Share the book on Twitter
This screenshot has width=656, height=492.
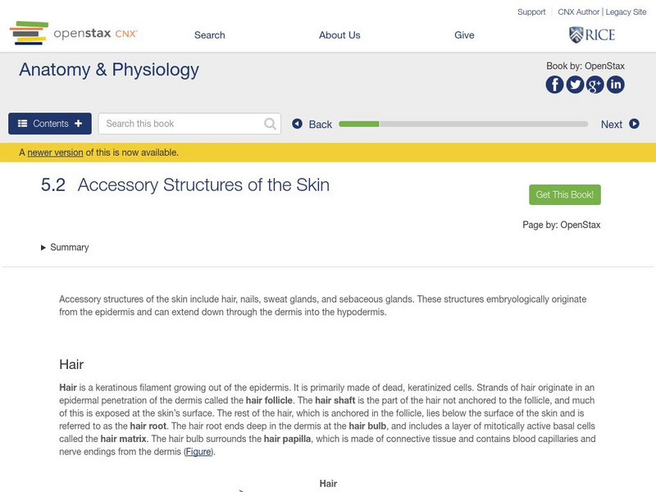point(575,84)
